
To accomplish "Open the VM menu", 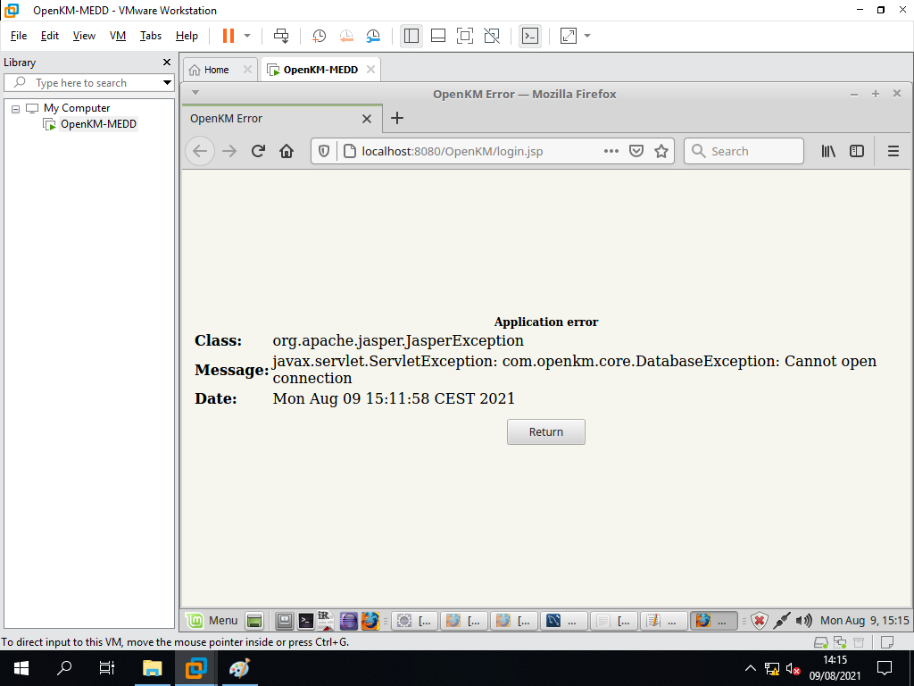I will (x=118, y=36).
